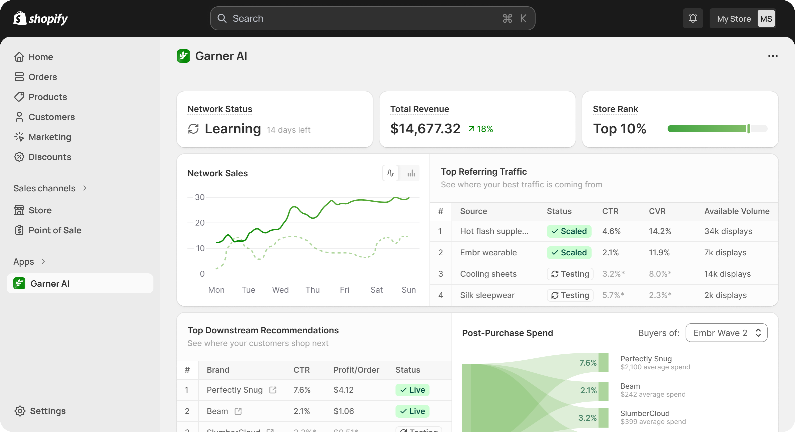The height and width of the screenshot is (432, 795).
Task: Switch Network Sales to bar chart view
Action: click(x=411, y=173)
